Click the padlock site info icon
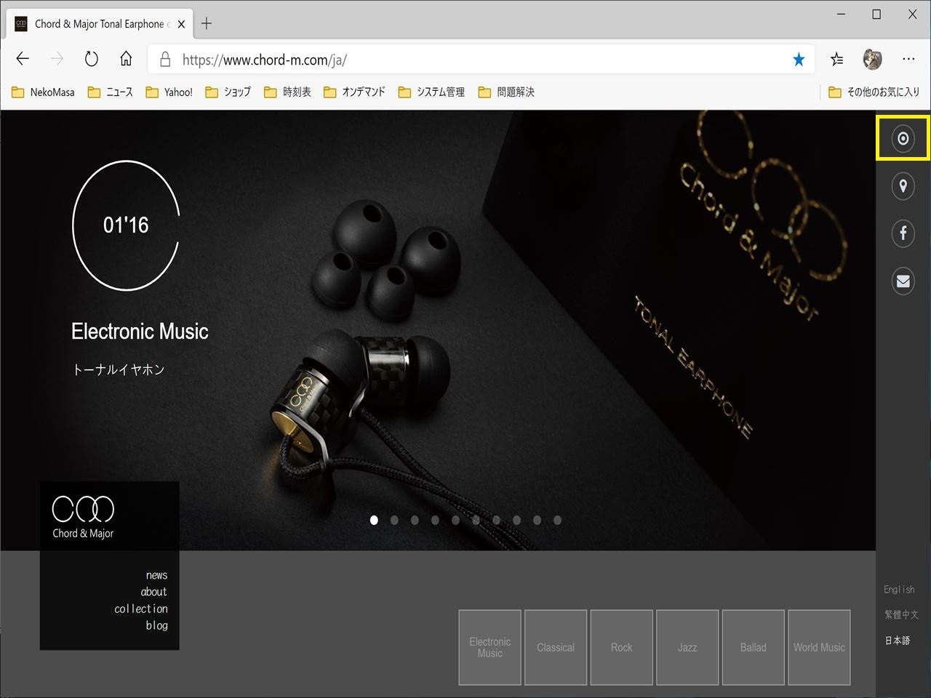The width and height of the screenshot is (931, 698). coord(165,60)
